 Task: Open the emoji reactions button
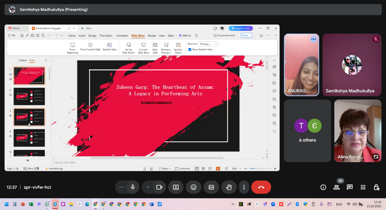tap(194, 187)
